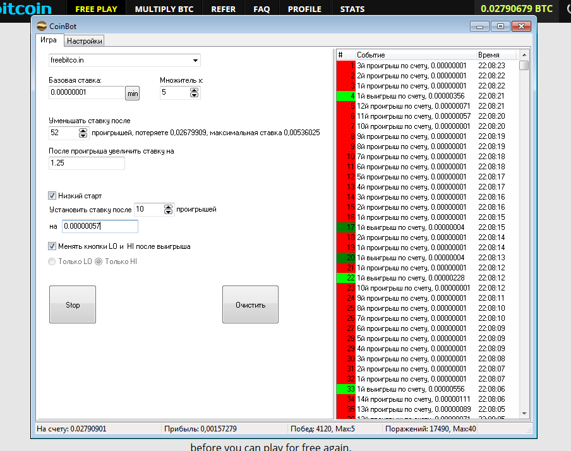Select row 6 loss of 0.00000057
Viewport: 571px width, 451px height.
tap(427, 116)
